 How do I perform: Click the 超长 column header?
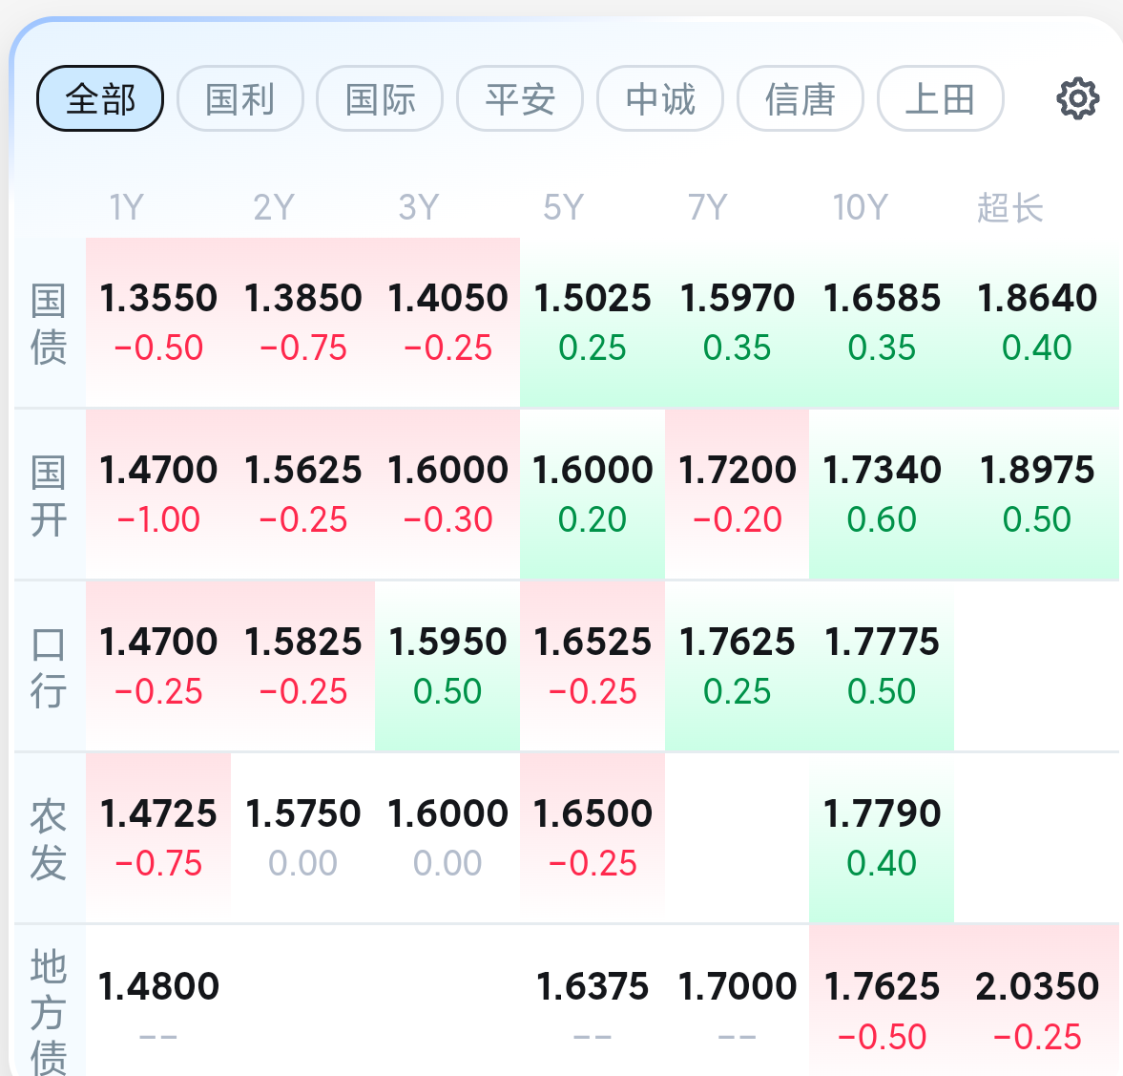click(x=1009, y=207)
